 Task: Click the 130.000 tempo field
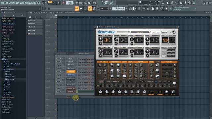70,3
